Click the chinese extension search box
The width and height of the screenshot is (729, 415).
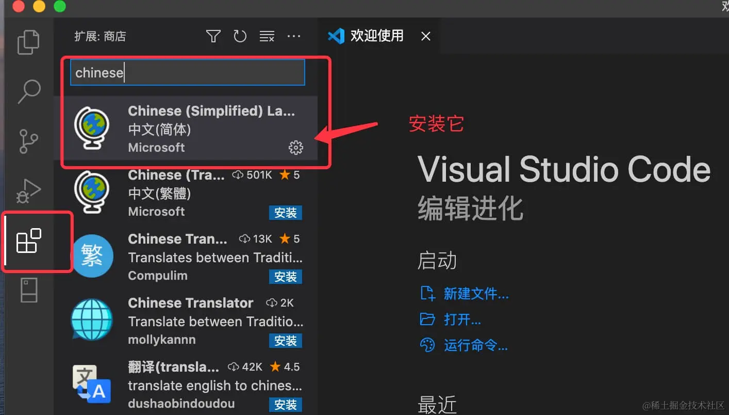188,72
